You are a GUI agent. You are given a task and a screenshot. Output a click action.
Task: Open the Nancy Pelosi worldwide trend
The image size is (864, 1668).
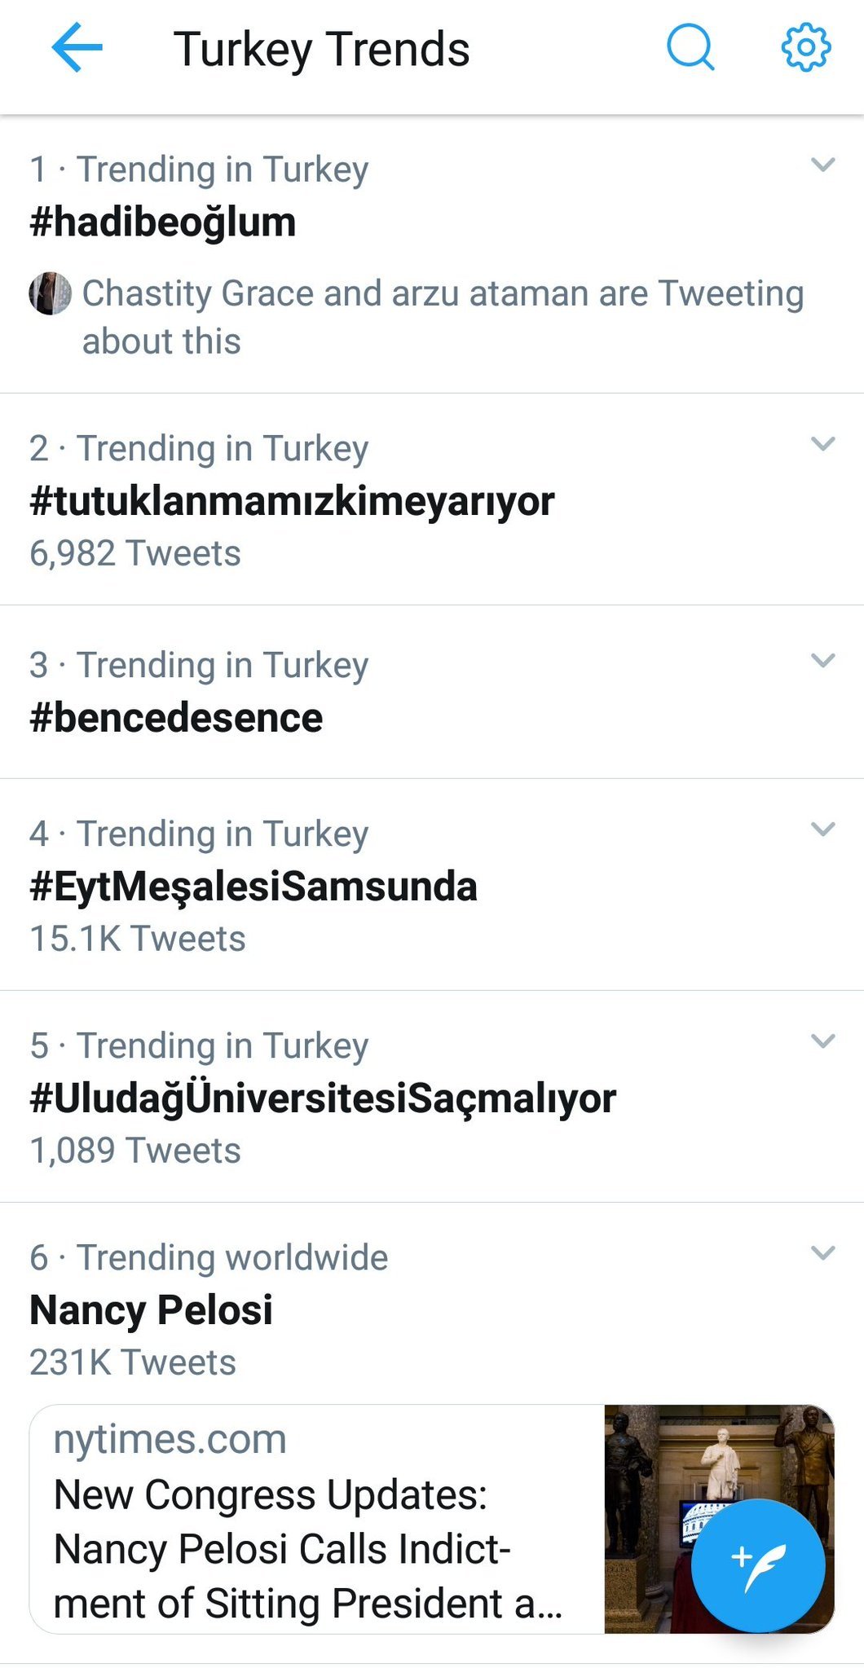152,1310
